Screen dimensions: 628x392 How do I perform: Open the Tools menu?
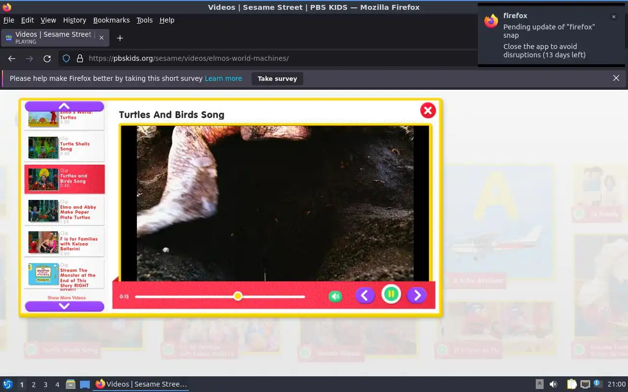click(144, 20)
